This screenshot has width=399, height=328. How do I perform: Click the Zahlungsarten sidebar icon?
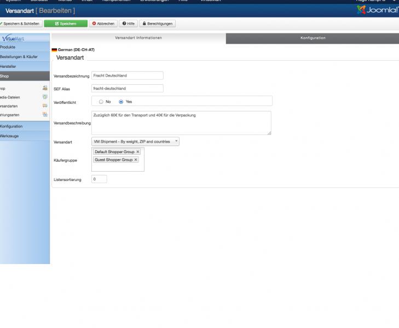point(45,114)
